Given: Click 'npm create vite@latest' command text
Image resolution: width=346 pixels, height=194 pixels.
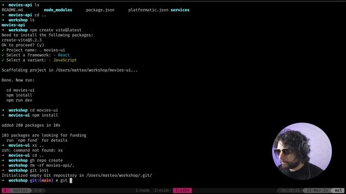Looking at the screenshot, I should click(56, 30).
